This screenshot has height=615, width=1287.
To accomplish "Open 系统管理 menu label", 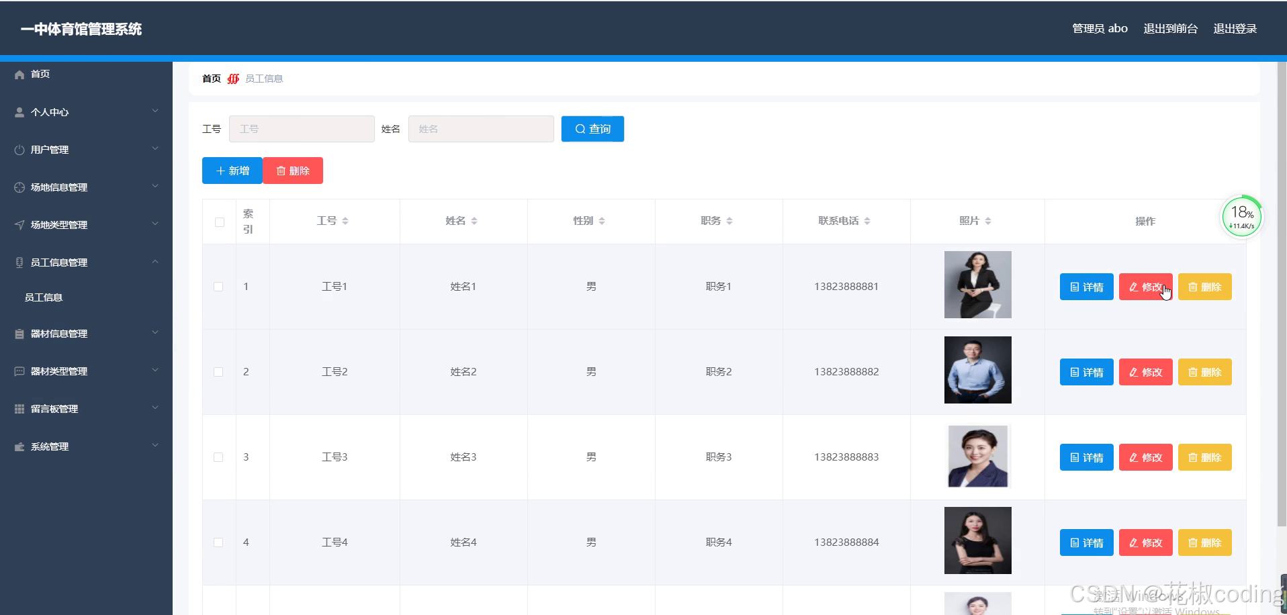I will pos(50,446).
